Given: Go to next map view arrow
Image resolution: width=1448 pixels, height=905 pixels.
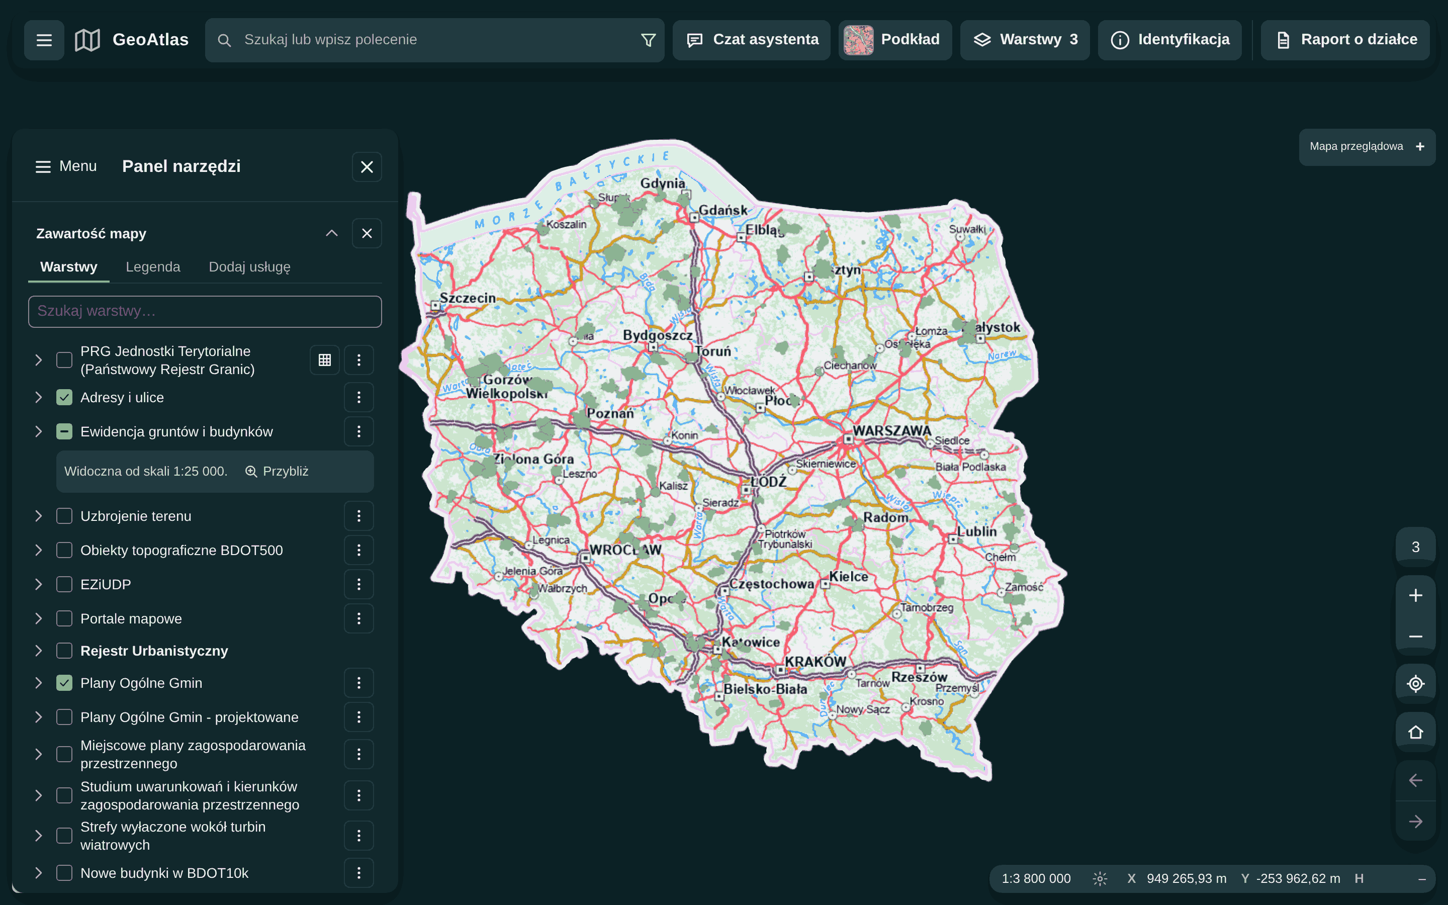Looking at the screenshot, I should (x=1416, y=821).
